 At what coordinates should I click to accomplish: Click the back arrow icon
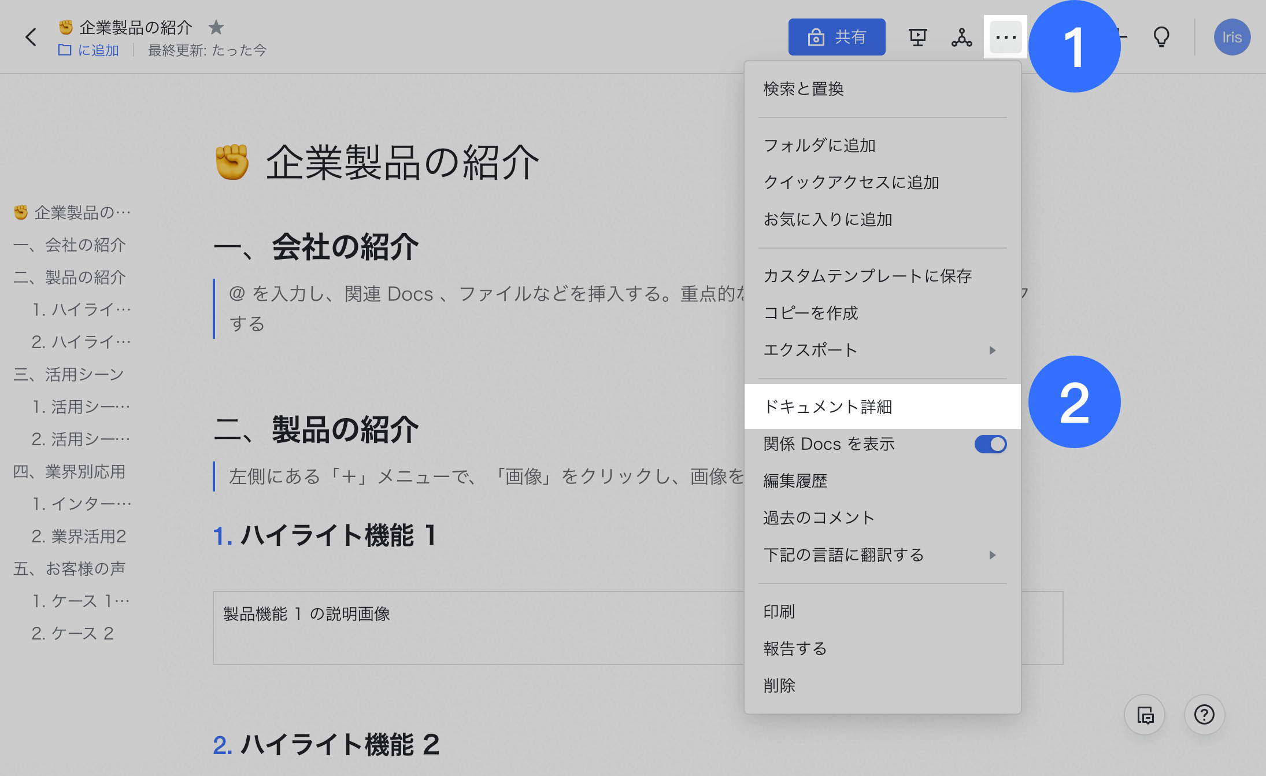click(x=31, y=38)
